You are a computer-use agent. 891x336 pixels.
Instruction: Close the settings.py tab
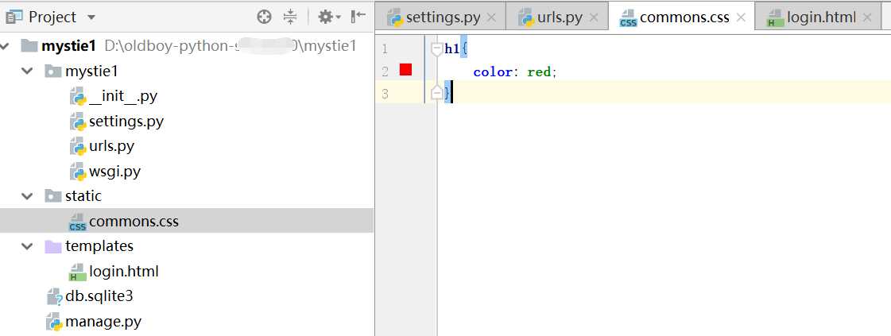[x=492, y=17]
